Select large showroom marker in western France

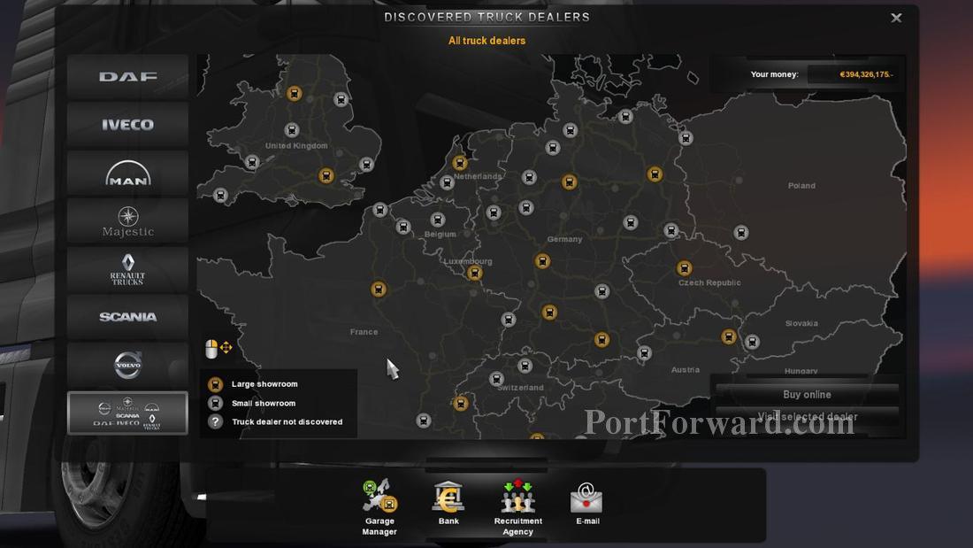(379, 289)
